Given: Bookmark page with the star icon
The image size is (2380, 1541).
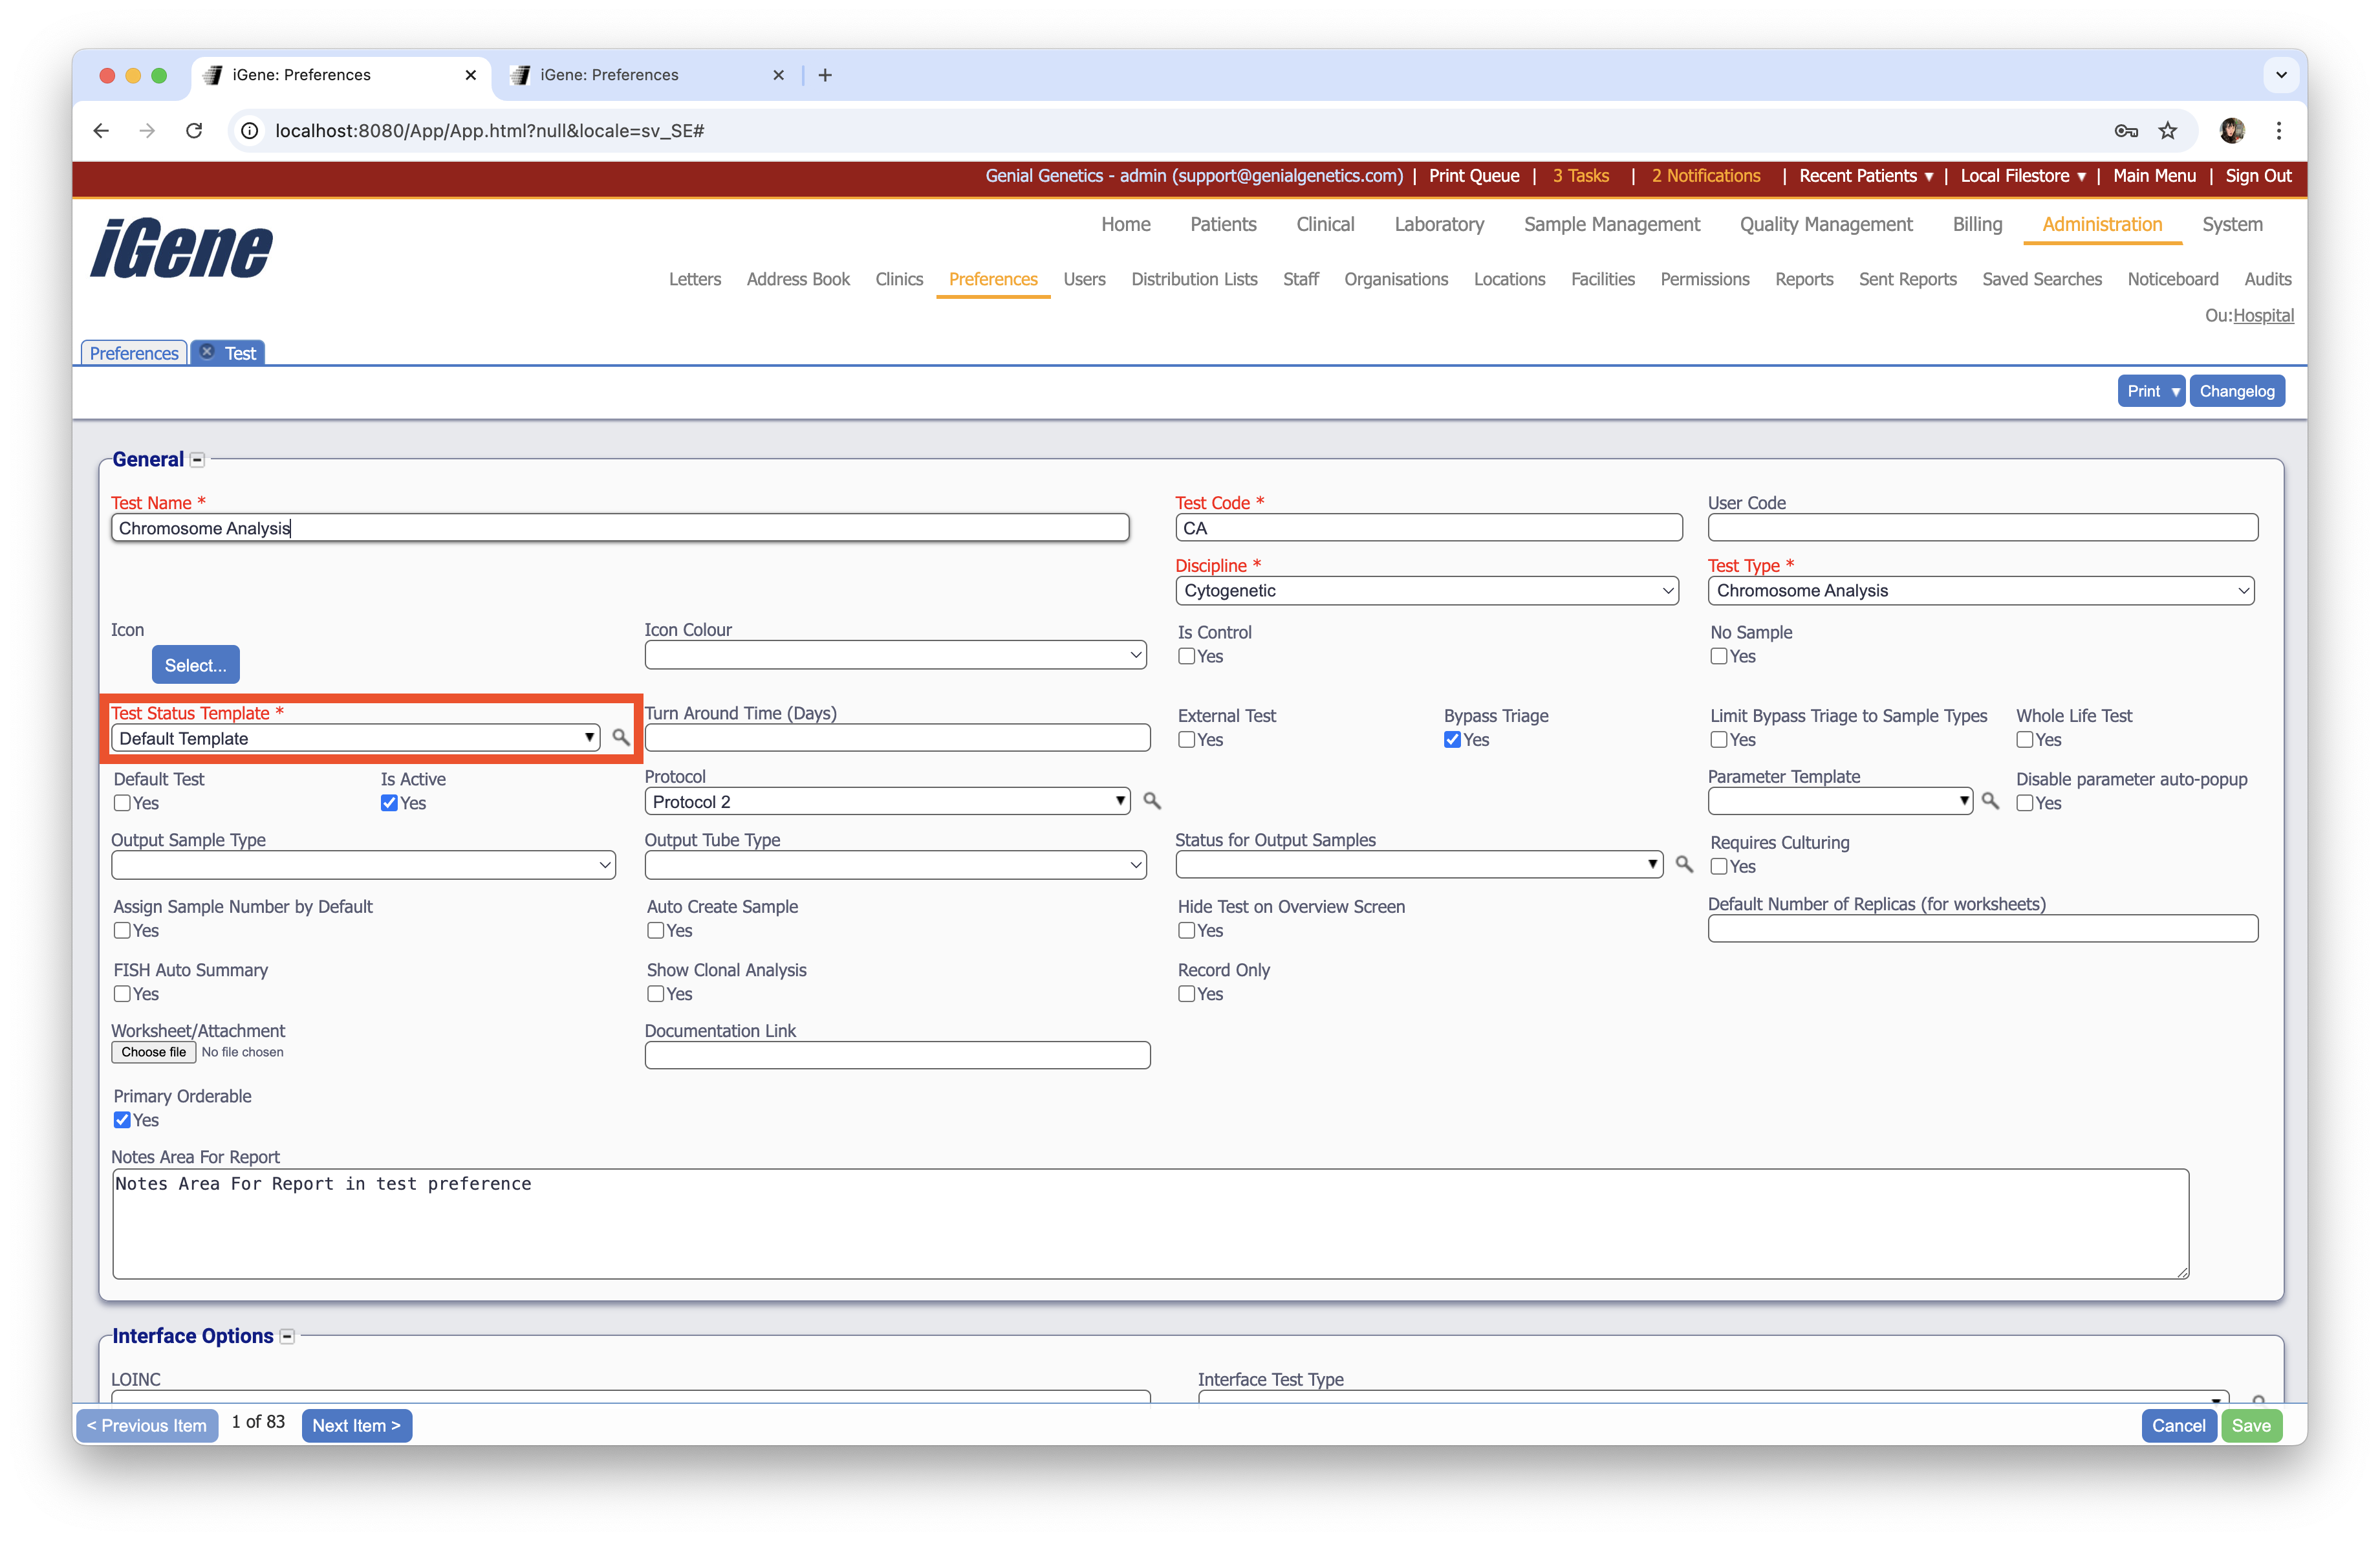Looking at the screenshot, I should point(2167,131).
